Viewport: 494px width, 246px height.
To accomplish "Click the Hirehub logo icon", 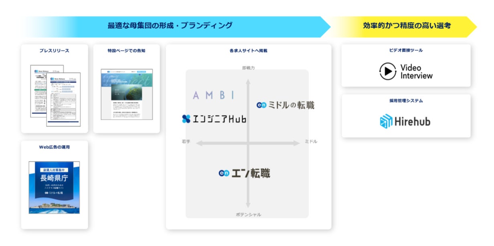I will pyautogui.click(x=386, y=121).
